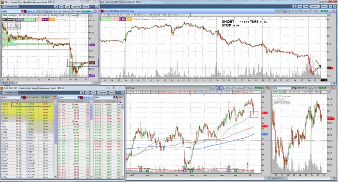Click the DKS time and sales scrollbar up arrow
The width and height of the screenshot is (338, 182).
click(x=91, y=104)
